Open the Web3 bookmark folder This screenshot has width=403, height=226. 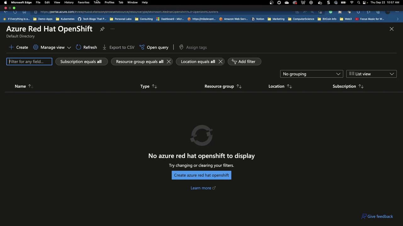click(x=346, y=19)
